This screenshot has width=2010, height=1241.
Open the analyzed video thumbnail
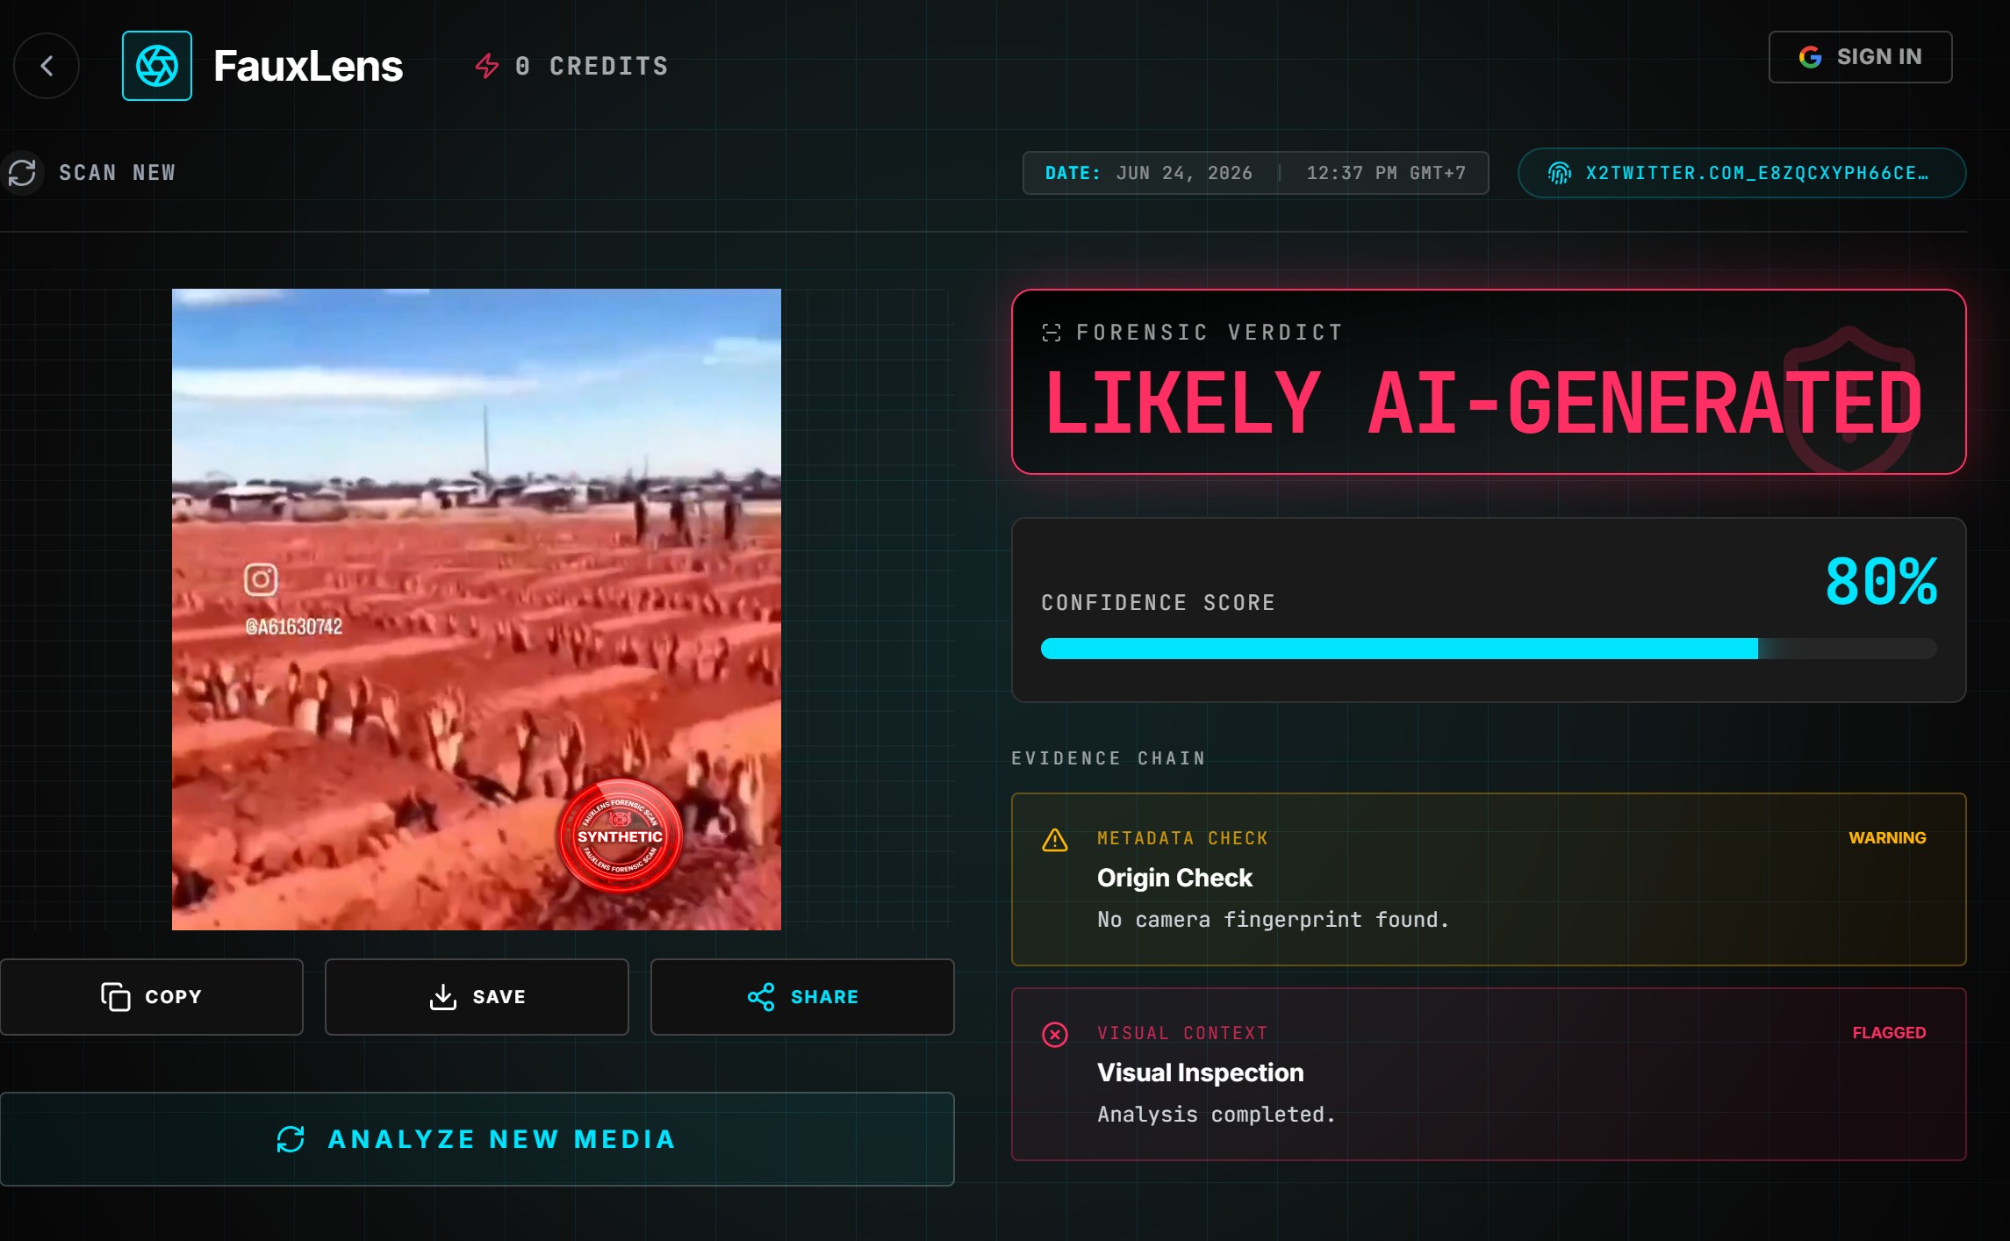[x=477, y=609]
